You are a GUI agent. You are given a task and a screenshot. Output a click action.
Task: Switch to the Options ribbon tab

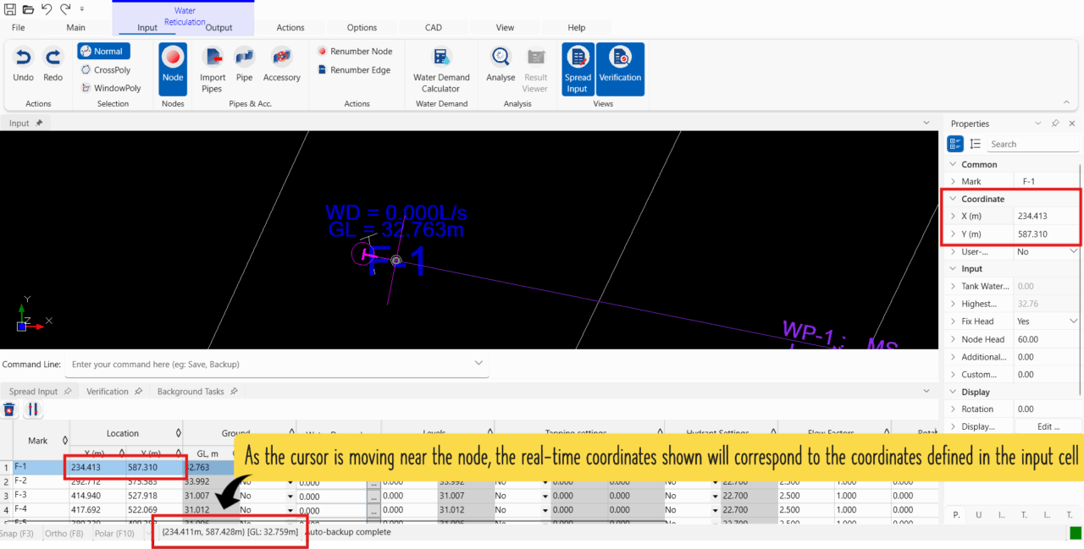(362, 28)
